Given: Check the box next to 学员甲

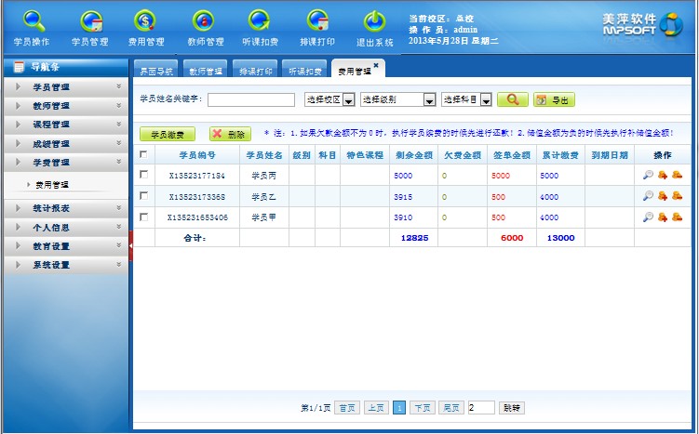Looking at the screenshot, I should coord(143,217).
